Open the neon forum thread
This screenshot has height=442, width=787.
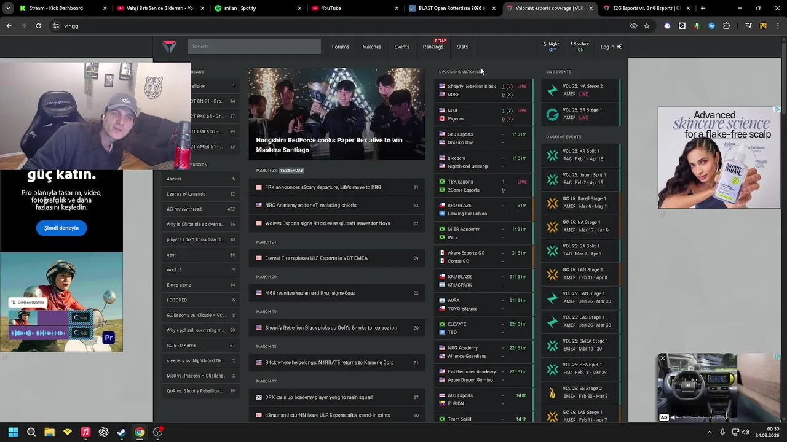pyautogui.click(x=200, y=254)
